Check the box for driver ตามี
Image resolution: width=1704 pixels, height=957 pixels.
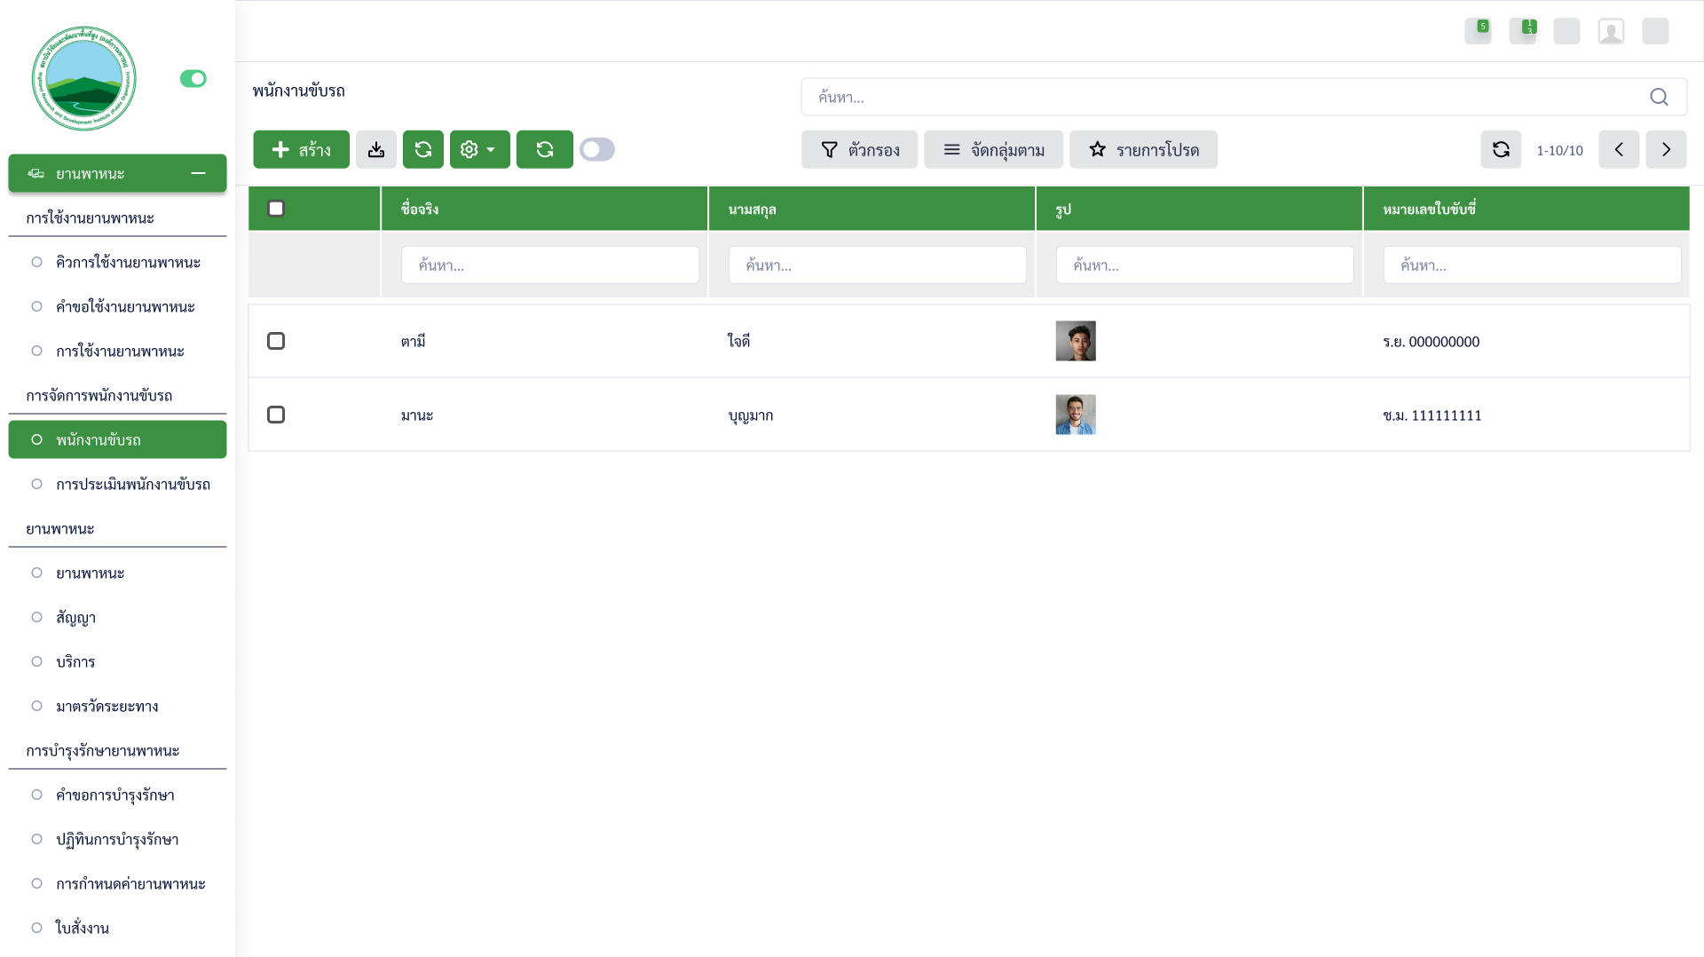(x=276, y=341)
